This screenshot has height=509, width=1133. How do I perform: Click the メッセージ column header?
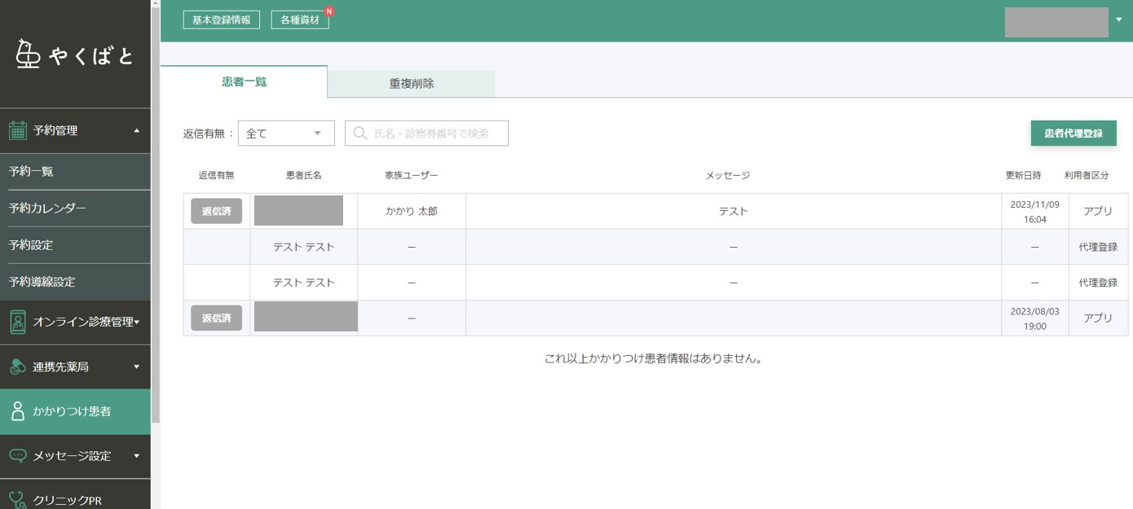pyautogui.click(x=728, y=175)
